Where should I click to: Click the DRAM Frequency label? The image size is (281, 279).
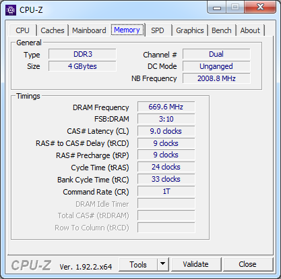point(101,107)
